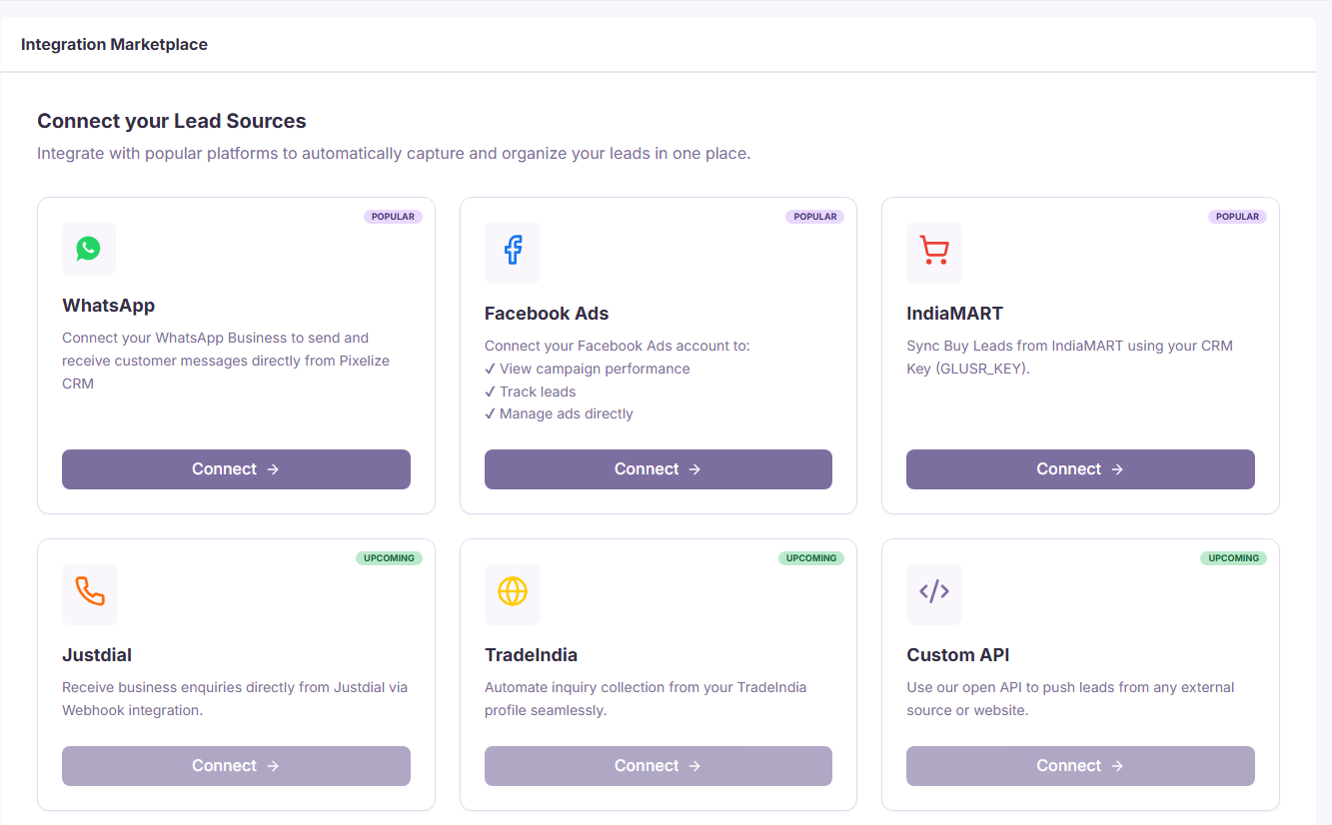Click the TradeIndia Connect button
Viewport: 1332px width, 825px height.
[659, 766]
